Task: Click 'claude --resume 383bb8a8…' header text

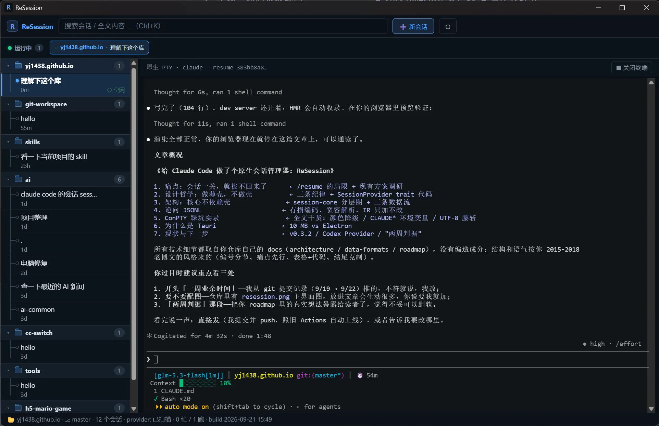Action: 225,67
